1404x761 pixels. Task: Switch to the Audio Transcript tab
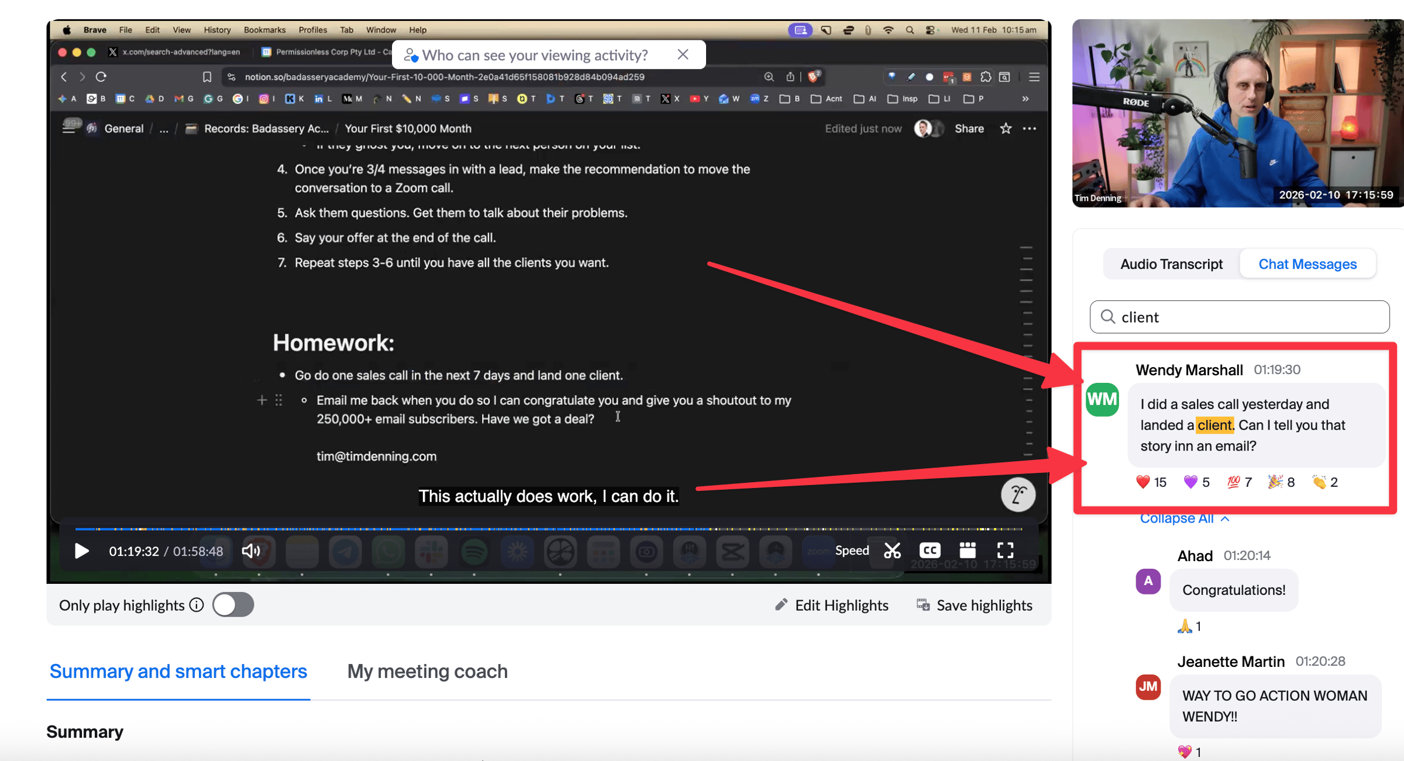point(1171,264)
